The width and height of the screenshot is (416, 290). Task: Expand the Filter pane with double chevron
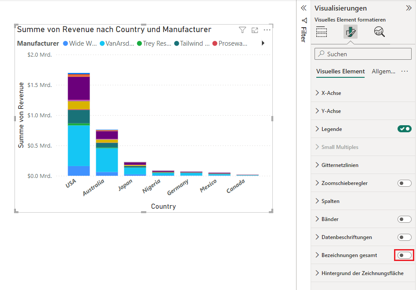coord(303,8)
